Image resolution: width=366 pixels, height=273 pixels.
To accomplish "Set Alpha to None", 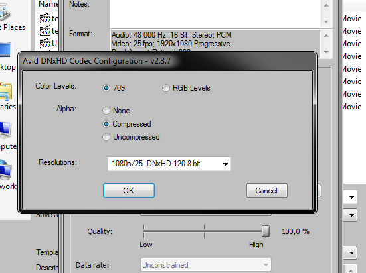I will [x=106, y=111].
